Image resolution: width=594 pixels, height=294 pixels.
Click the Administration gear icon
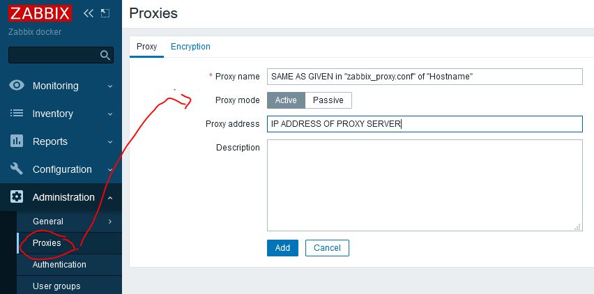pos(17,197)
